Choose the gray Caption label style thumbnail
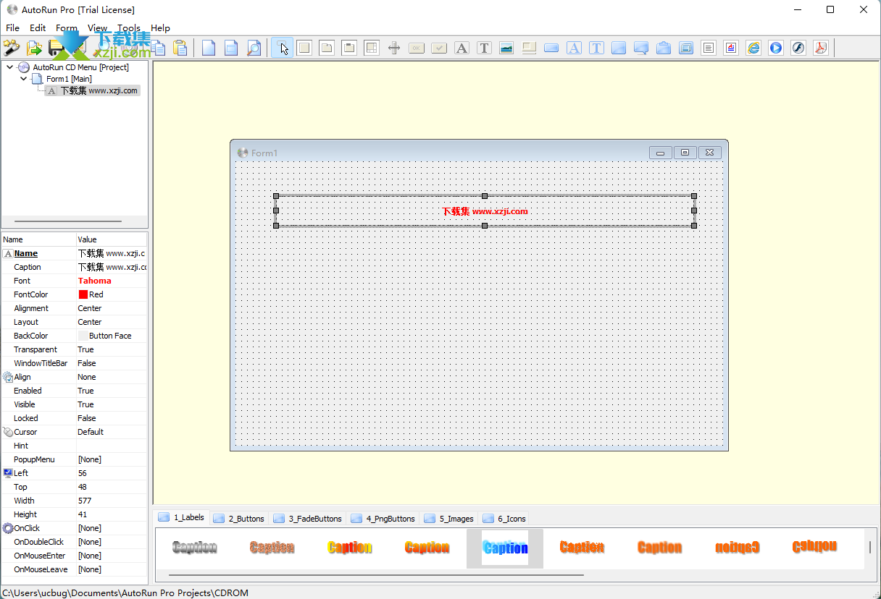Screen dimensions: 881x599 coord(194,548)
